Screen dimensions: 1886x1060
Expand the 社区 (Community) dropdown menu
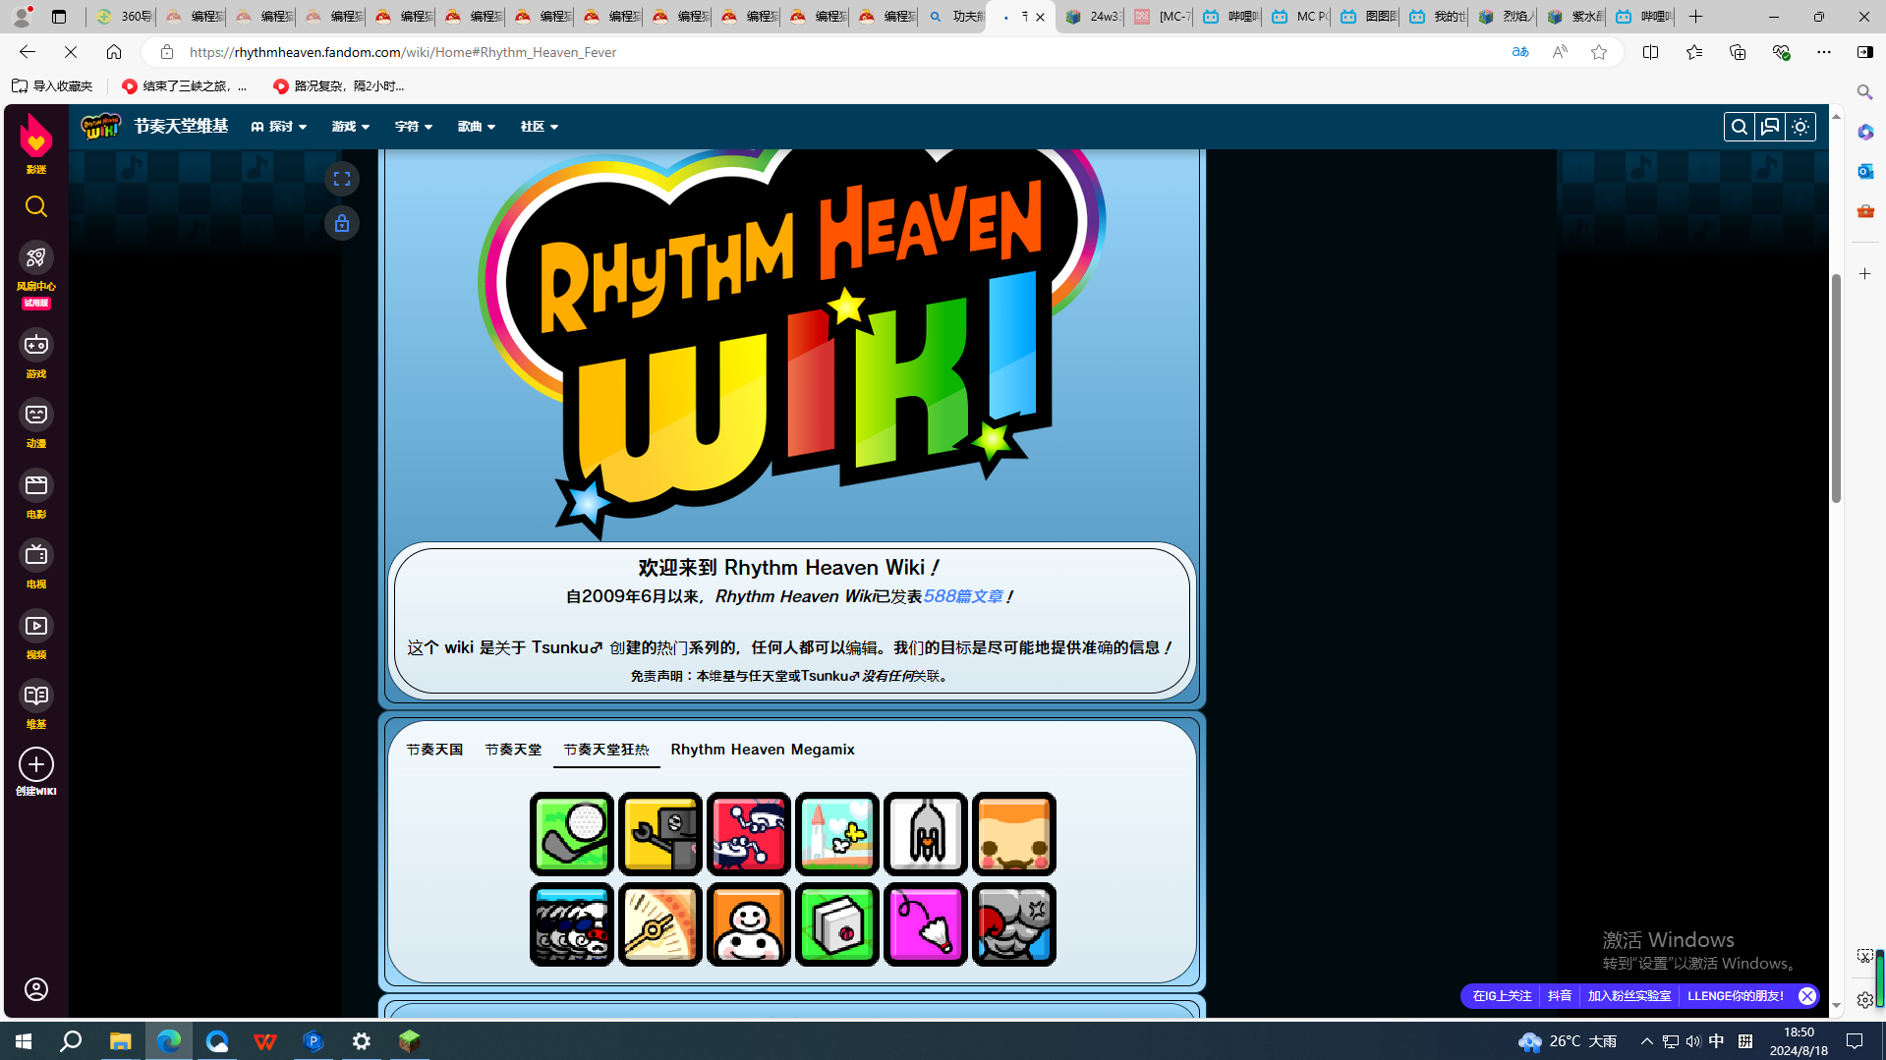(540, 127)
